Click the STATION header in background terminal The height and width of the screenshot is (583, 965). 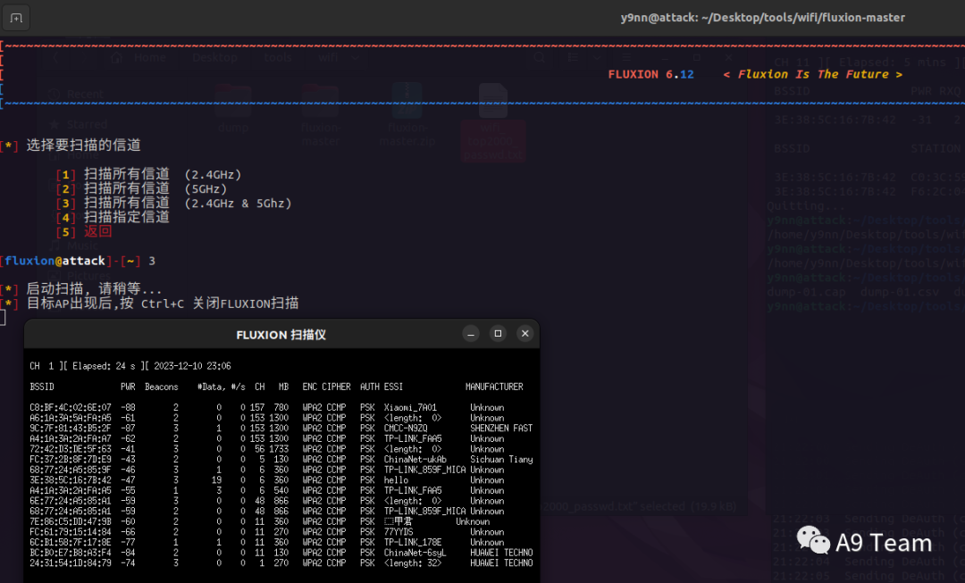coord(936,149)
